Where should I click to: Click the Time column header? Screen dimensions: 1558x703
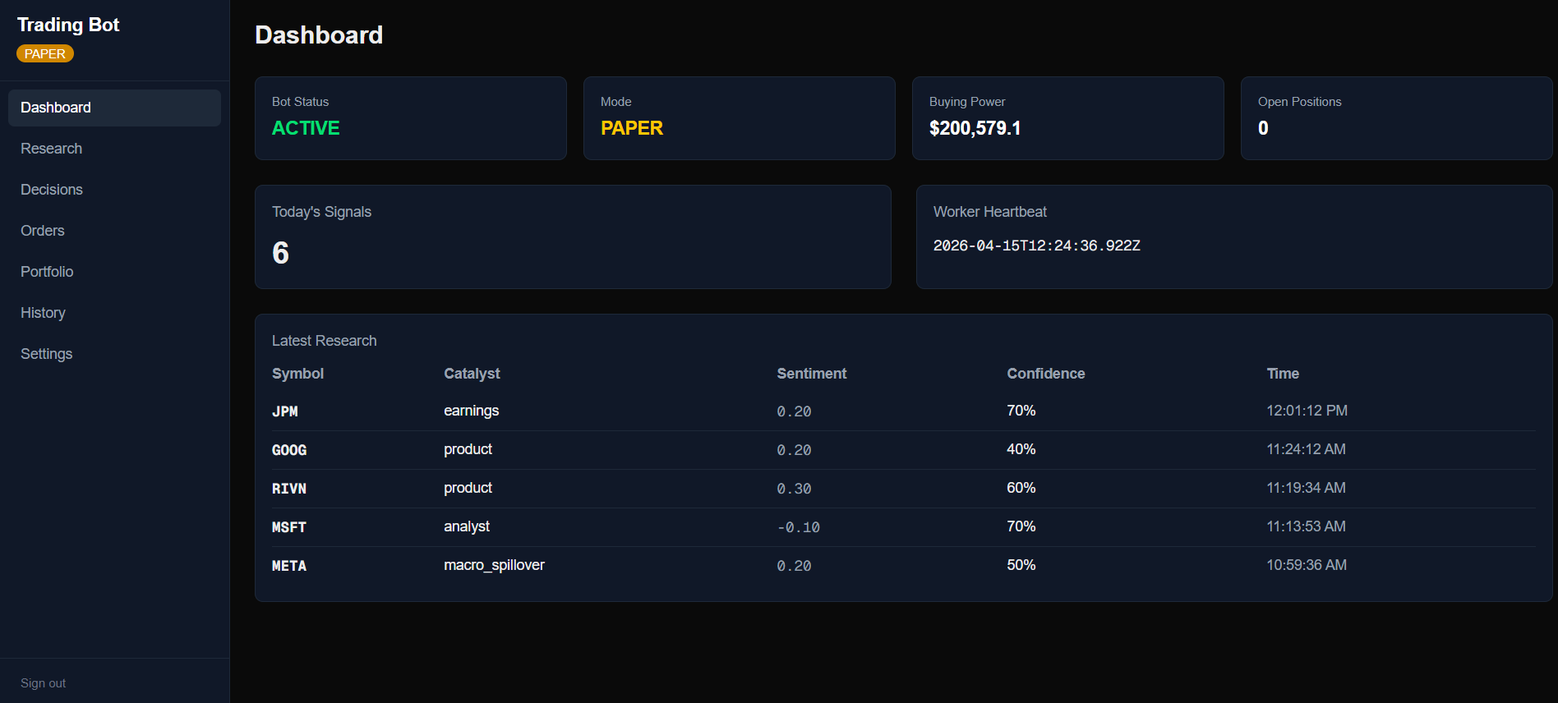coord(1282,374)
